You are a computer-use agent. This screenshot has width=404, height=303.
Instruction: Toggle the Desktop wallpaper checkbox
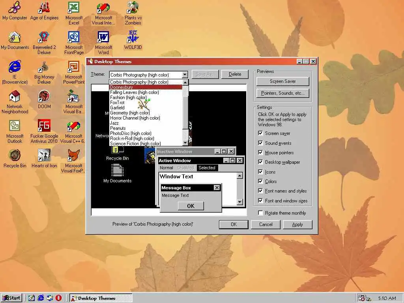tap(260, 162)
